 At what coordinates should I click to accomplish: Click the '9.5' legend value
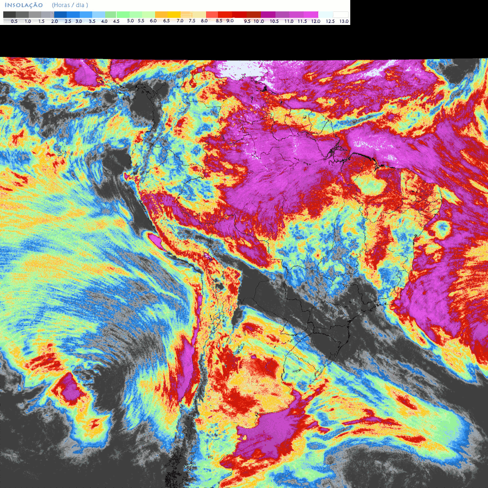247,22
